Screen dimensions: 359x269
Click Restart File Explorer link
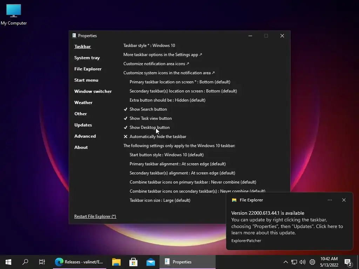(x=95, y=216)
